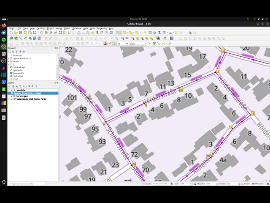Click the Filter Legend funnel in Layers panel
This screenshot has width=270, height=203.
tap(20, 86)
